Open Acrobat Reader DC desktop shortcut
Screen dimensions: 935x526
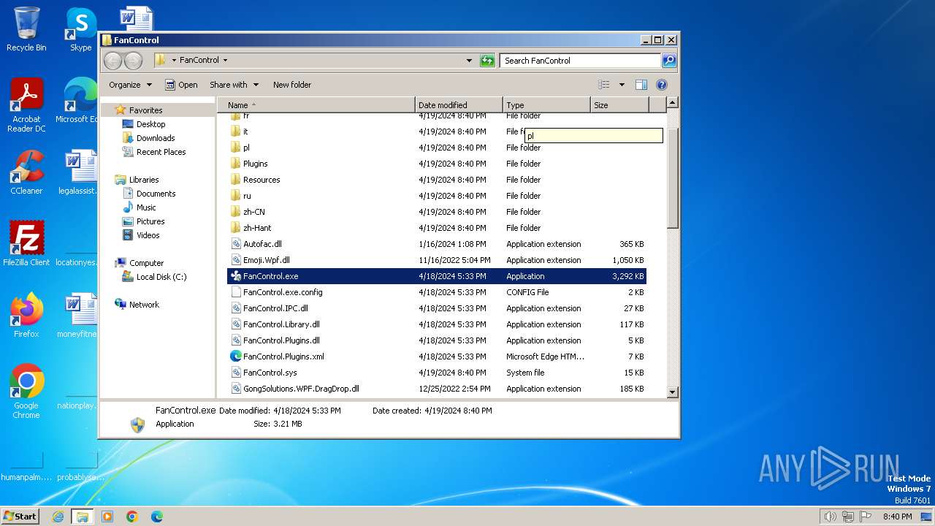pyautogui.click(x=26, y=105)
